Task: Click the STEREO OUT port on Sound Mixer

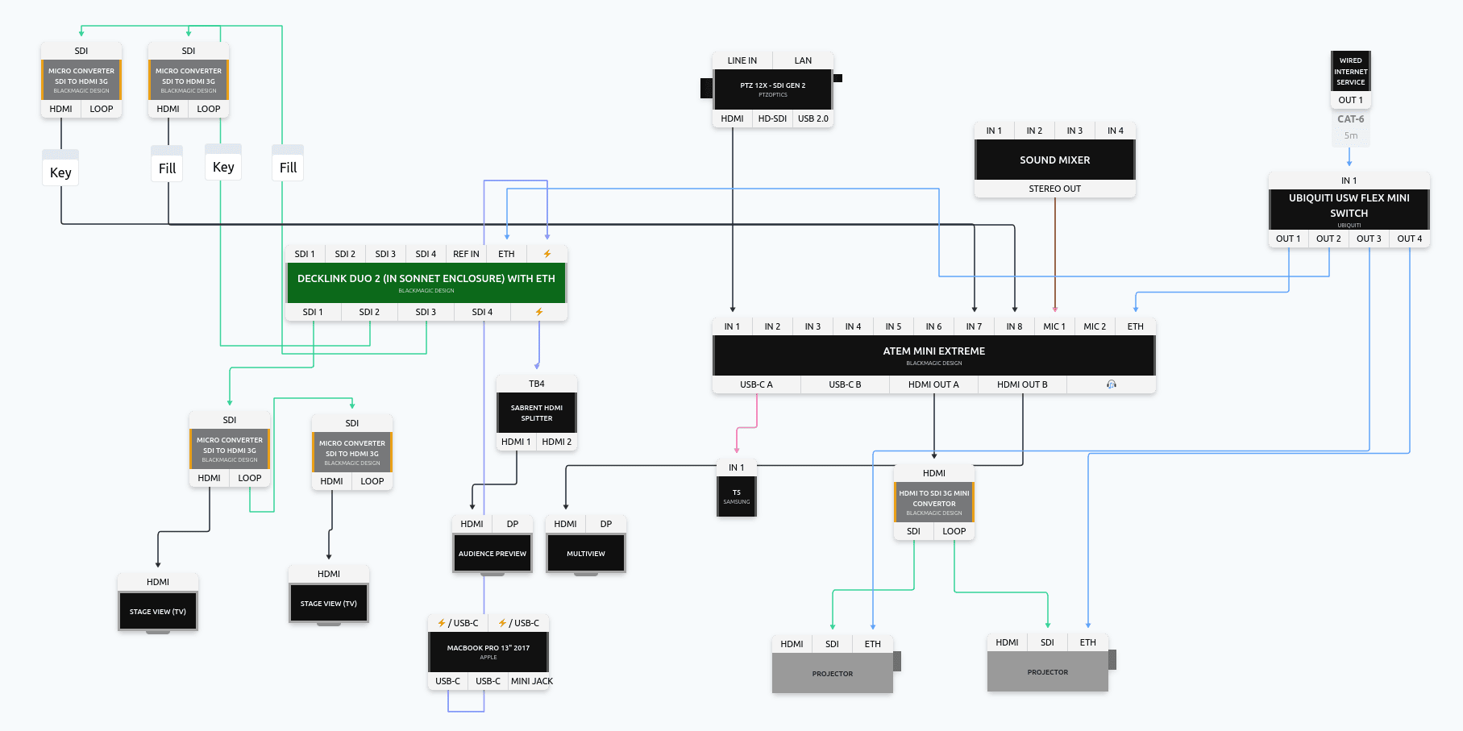Action: click(1055, 189)
